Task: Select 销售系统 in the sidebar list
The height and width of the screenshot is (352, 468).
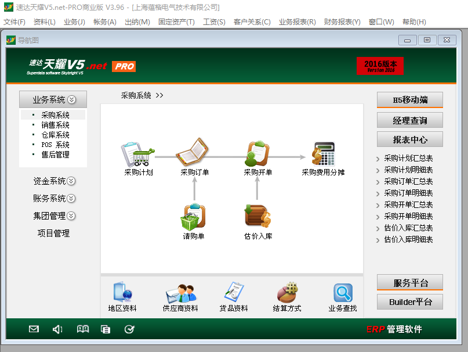Action: pos(55,125)
